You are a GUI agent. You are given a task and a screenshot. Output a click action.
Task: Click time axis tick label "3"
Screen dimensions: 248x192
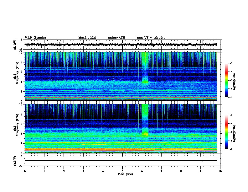[83, 171]
